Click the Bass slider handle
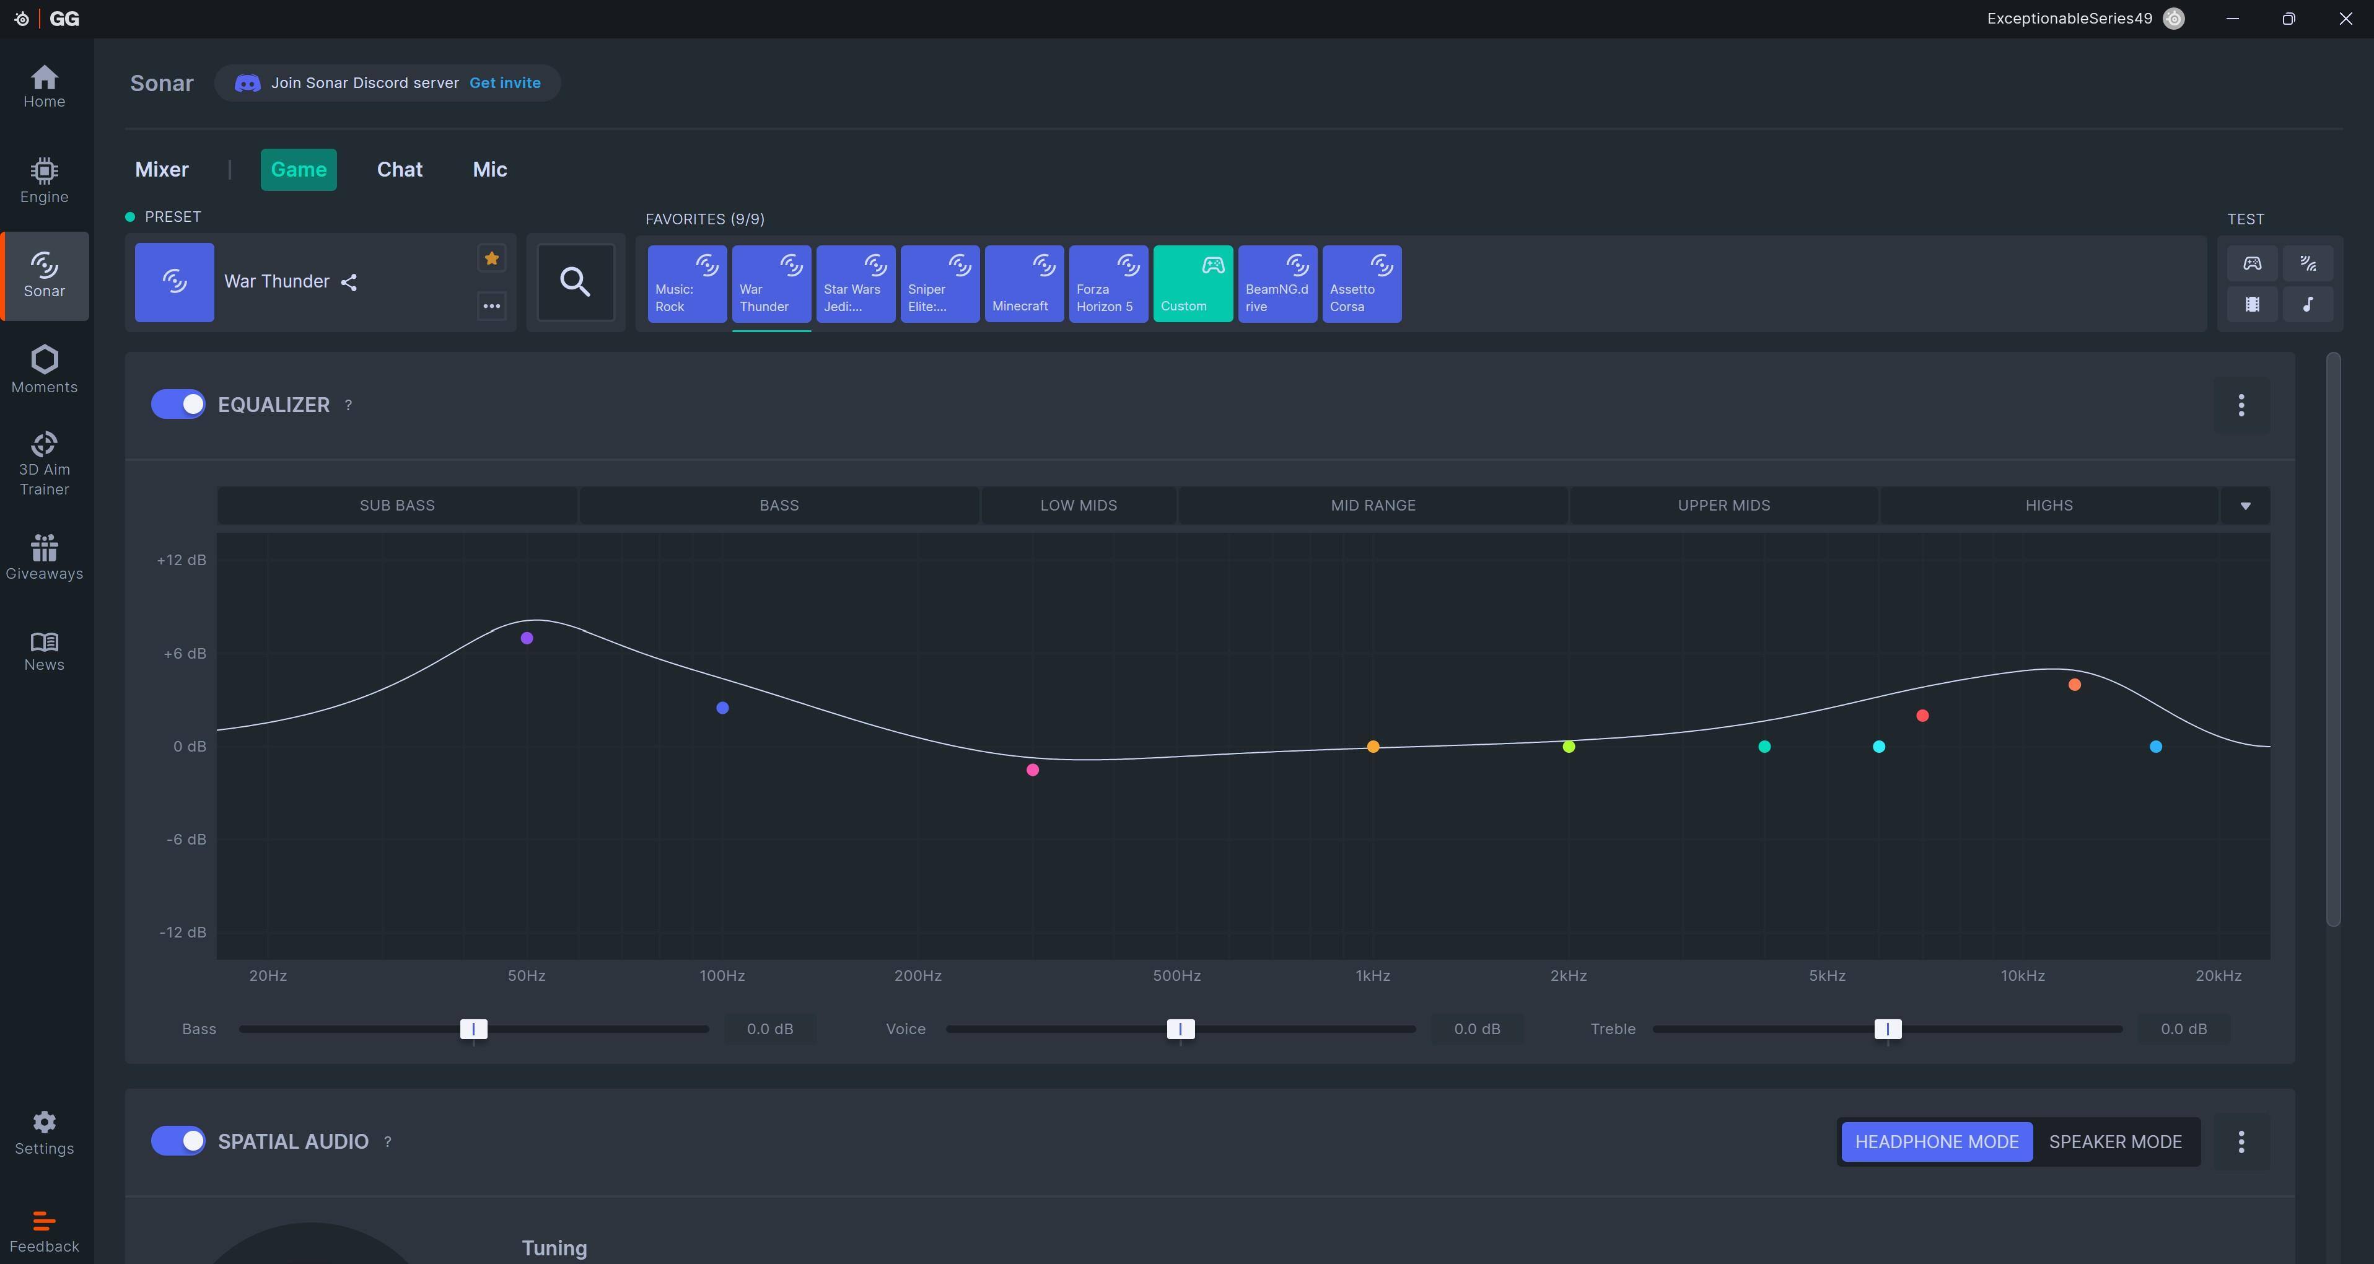Viewport: 2374px width, 1264px height. click(474, 1029)
